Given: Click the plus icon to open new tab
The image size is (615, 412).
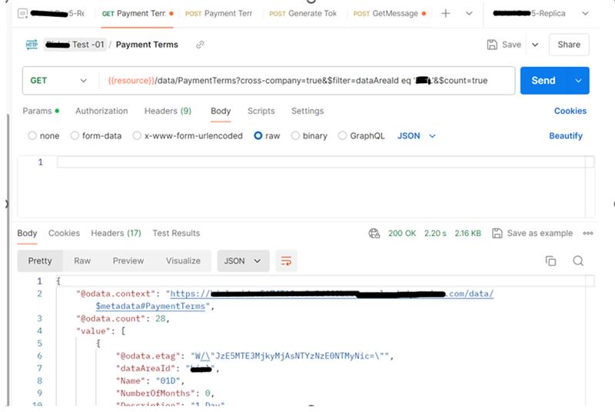Looking at the screenshot, I should (445, 14).
